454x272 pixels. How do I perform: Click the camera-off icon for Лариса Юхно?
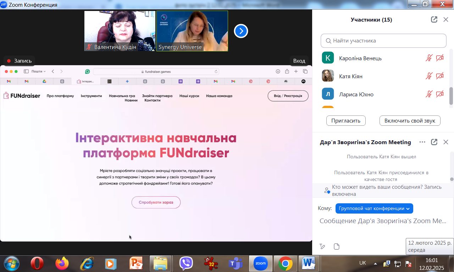point(440,94)
